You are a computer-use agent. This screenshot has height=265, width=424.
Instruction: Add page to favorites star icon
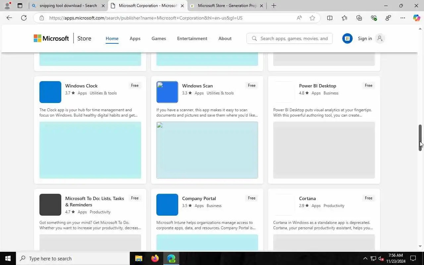312,18
